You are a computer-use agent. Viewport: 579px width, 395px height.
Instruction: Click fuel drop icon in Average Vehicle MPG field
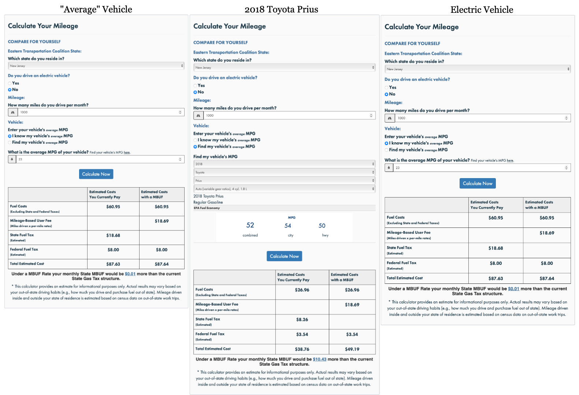(12, 159)
